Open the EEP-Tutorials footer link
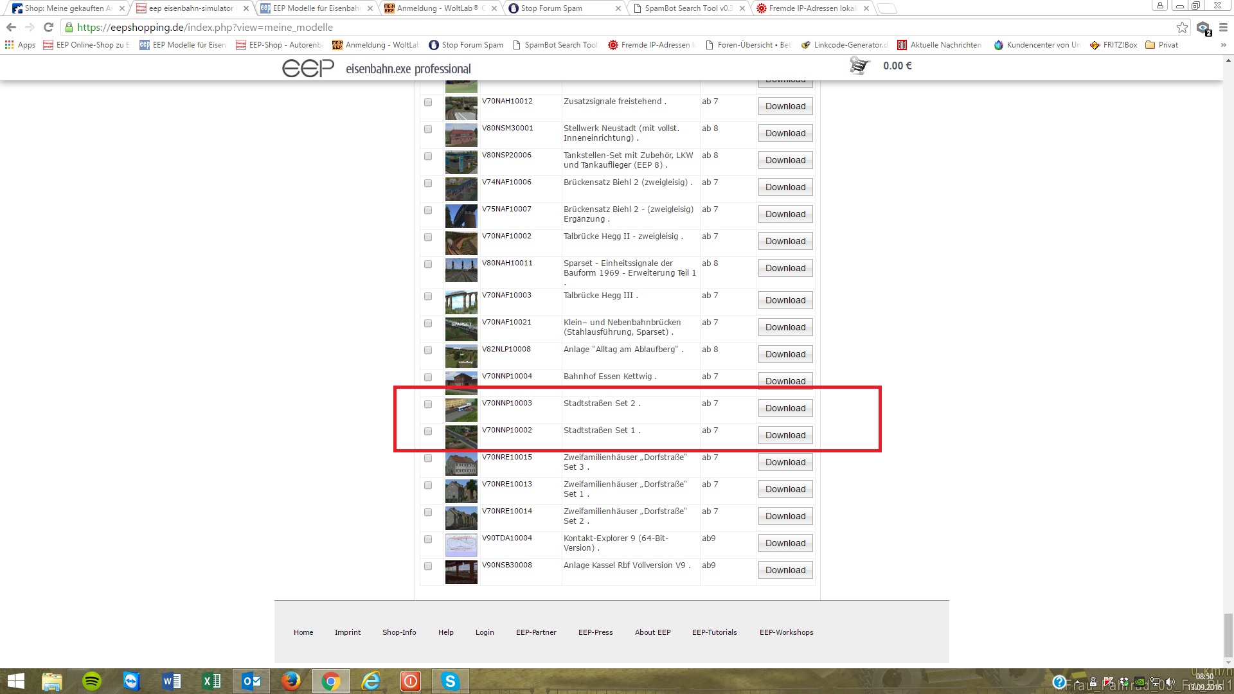1234x694 pixels. coord(714,632)
